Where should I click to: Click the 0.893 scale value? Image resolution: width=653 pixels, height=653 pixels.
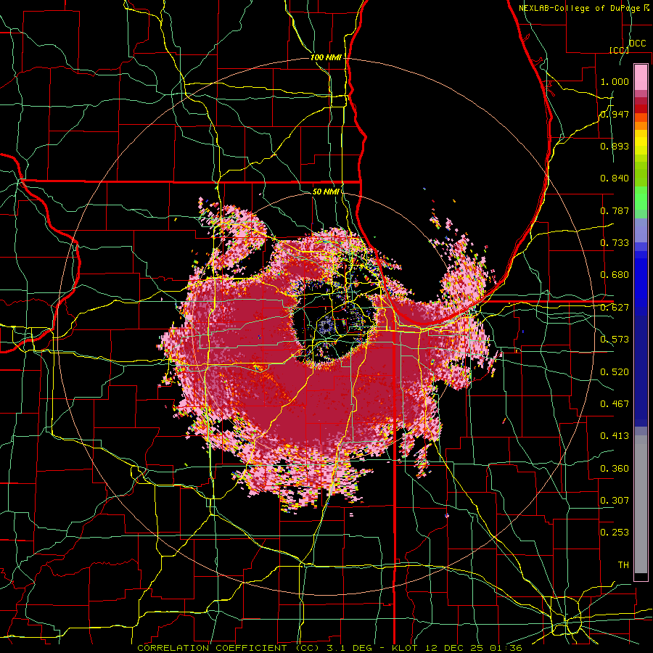(x=615, y=146)
